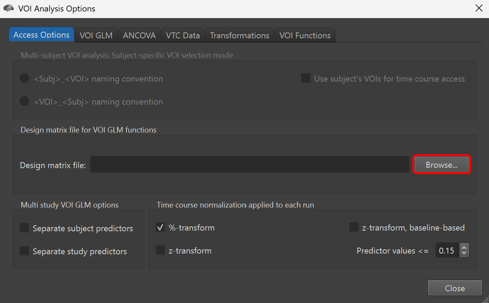The width and height of the screenshot is (489, 303).
Task: Increase Predictor values with up arrow
Action: click(x=464, y=247)
